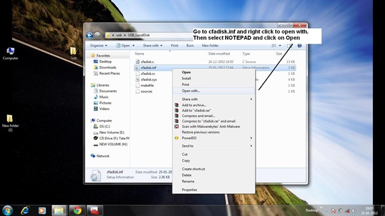The height and width of the screenshot is (216, 385).
Task: Select the usb folder on desktop
Action: (73, 53)
